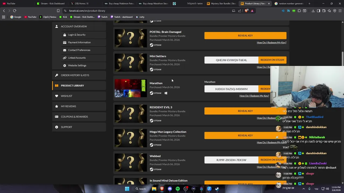The width and height of the screenshot is (344, 193).
Task: Click the Account Overview user icon
Action: 56,26
